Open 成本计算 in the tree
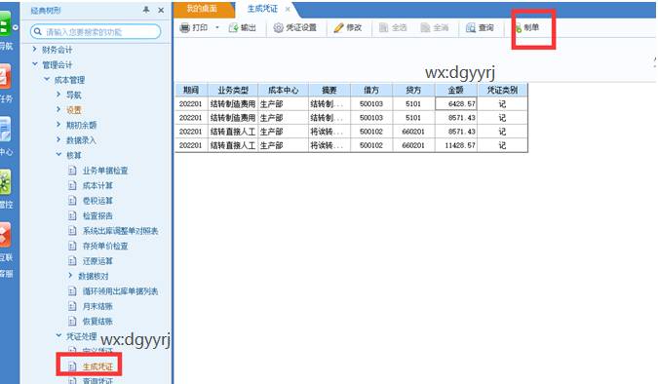Screen dimensions: 658x384 97,185
